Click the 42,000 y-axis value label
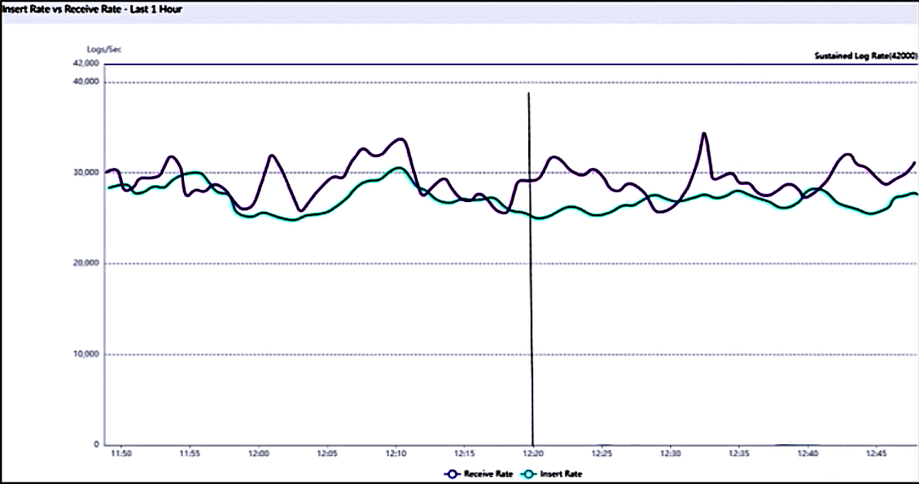 (85, 64)
